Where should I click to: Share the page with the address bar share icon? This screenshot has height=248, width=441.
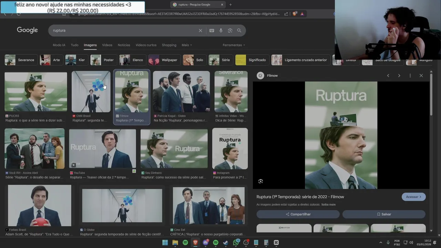pos(286,14)
